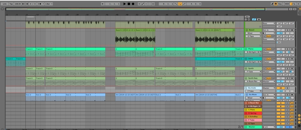Toggle Post on the C Plate return

pos(292,110)
